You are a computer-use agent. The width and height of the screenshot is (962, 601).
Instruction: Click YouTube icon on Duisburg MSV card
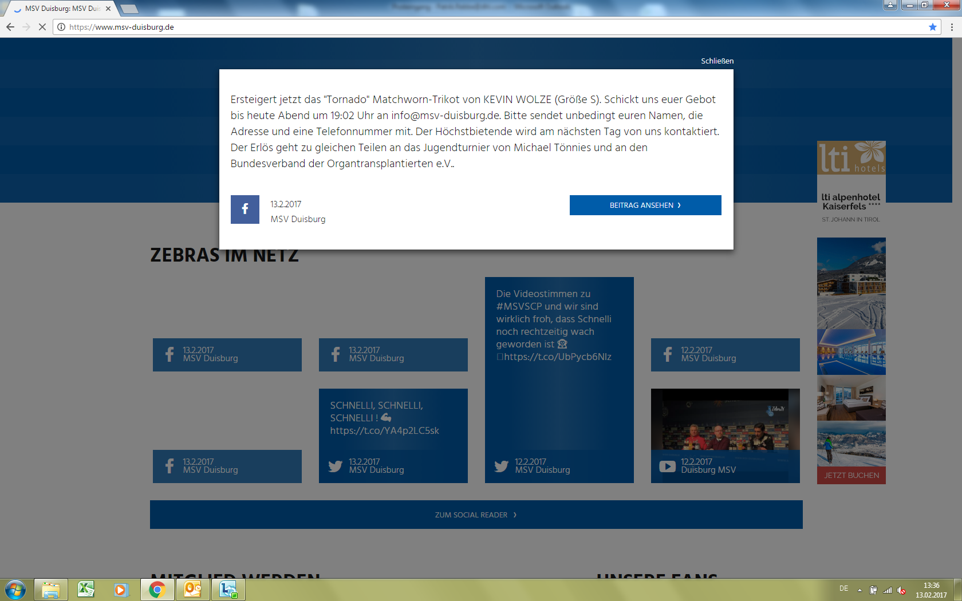pos(668,466)
